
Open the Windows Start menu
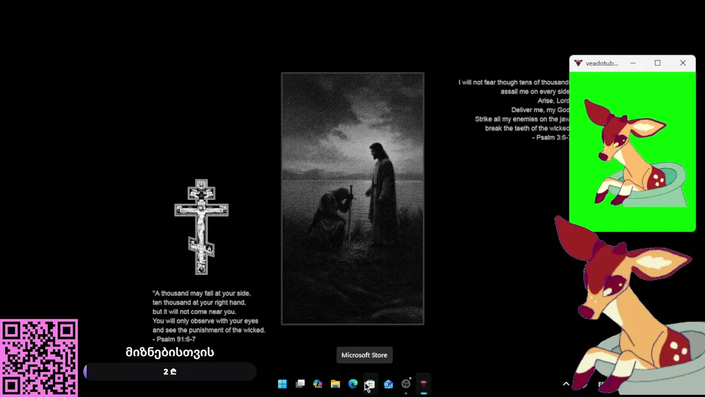click(x=282, y=384)
